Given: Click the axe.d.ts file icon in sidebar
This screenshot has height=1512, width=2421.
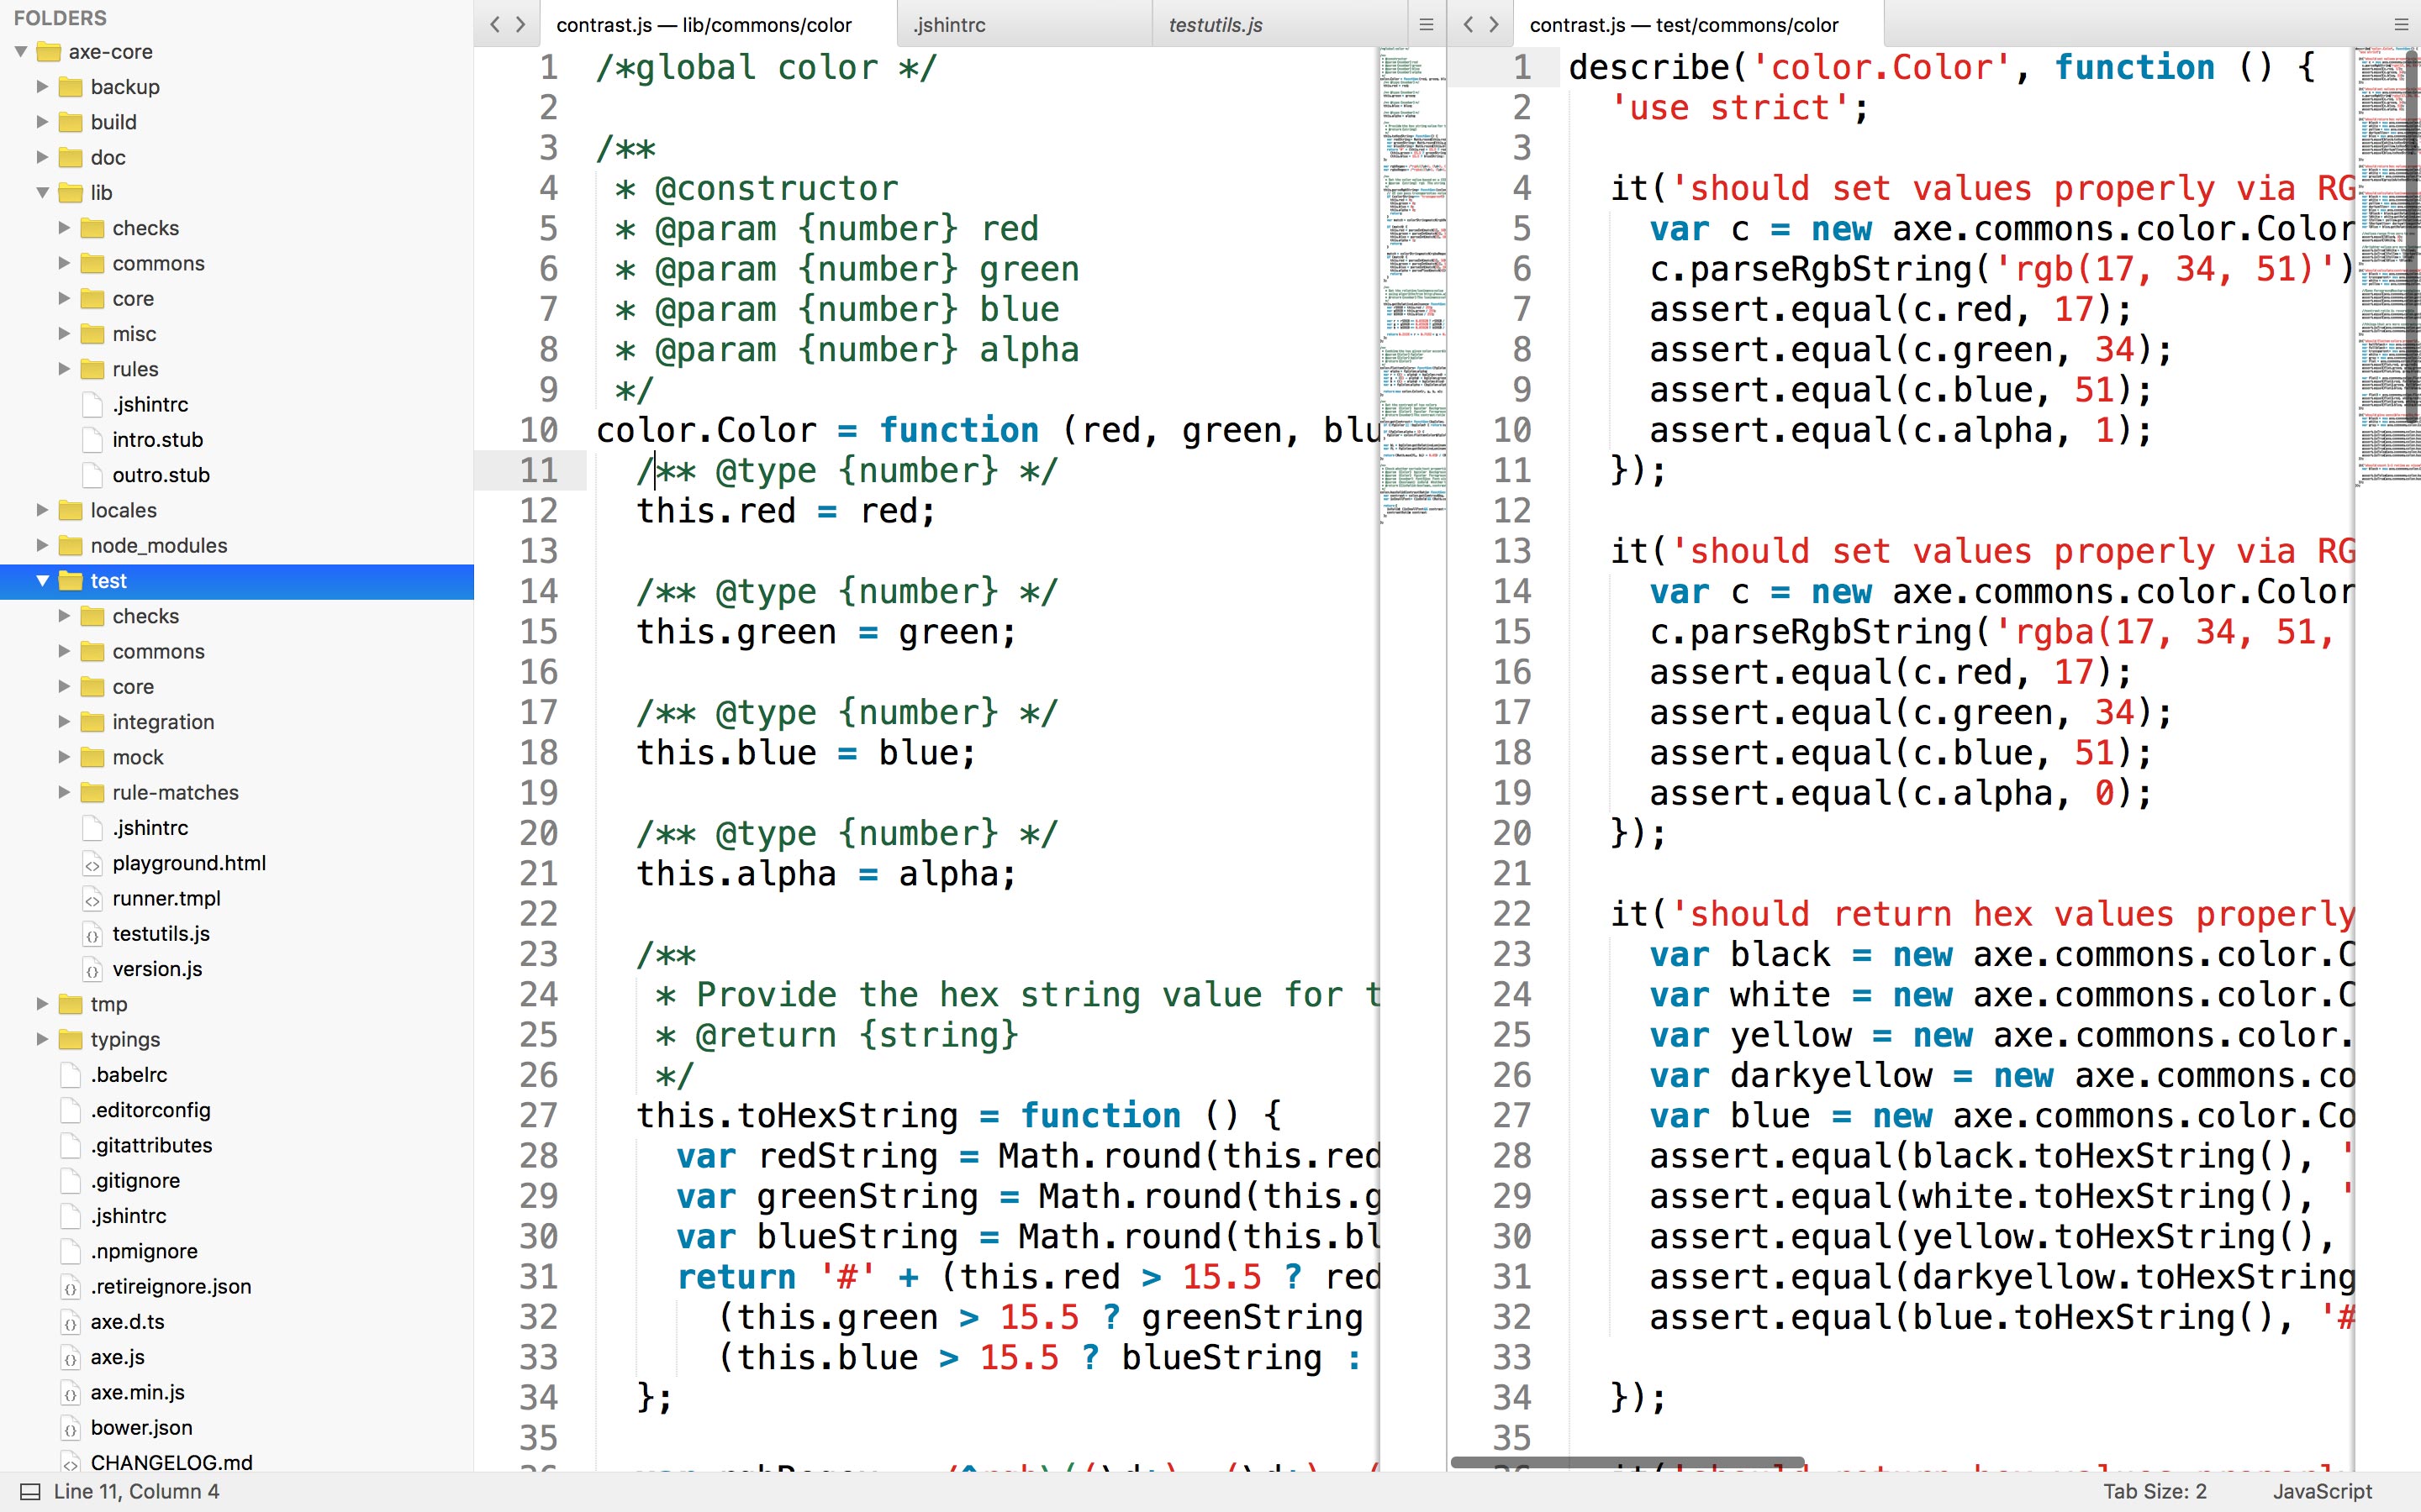Looking at the screenshot, I should pos(69,1321).
